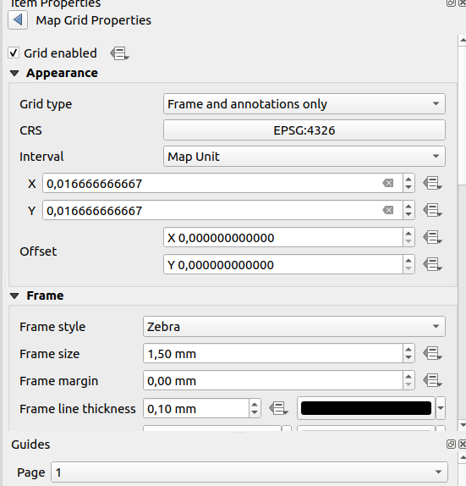Image resolution: width=466 pixels, height=486 pixels.
Task: Open data-defined override for Interval Y
Action: [432, 210]
